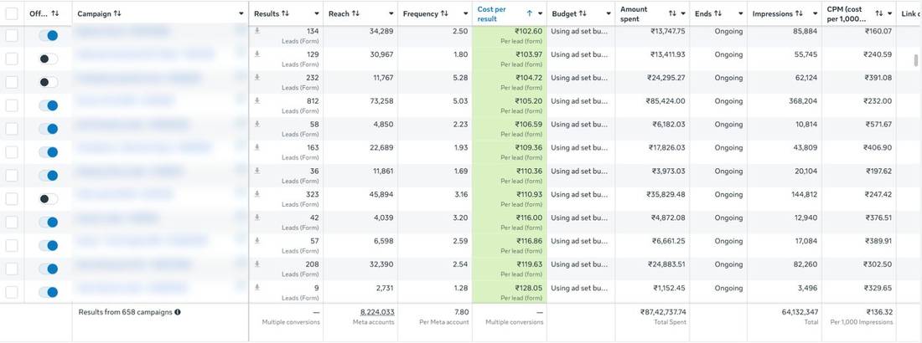
Task: Download results for the 57 leads row
Action: coord(257,241)
